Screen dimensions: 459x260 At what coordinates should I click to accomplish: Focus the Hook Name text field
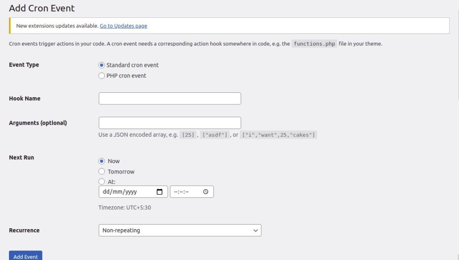tap(169, 99)
